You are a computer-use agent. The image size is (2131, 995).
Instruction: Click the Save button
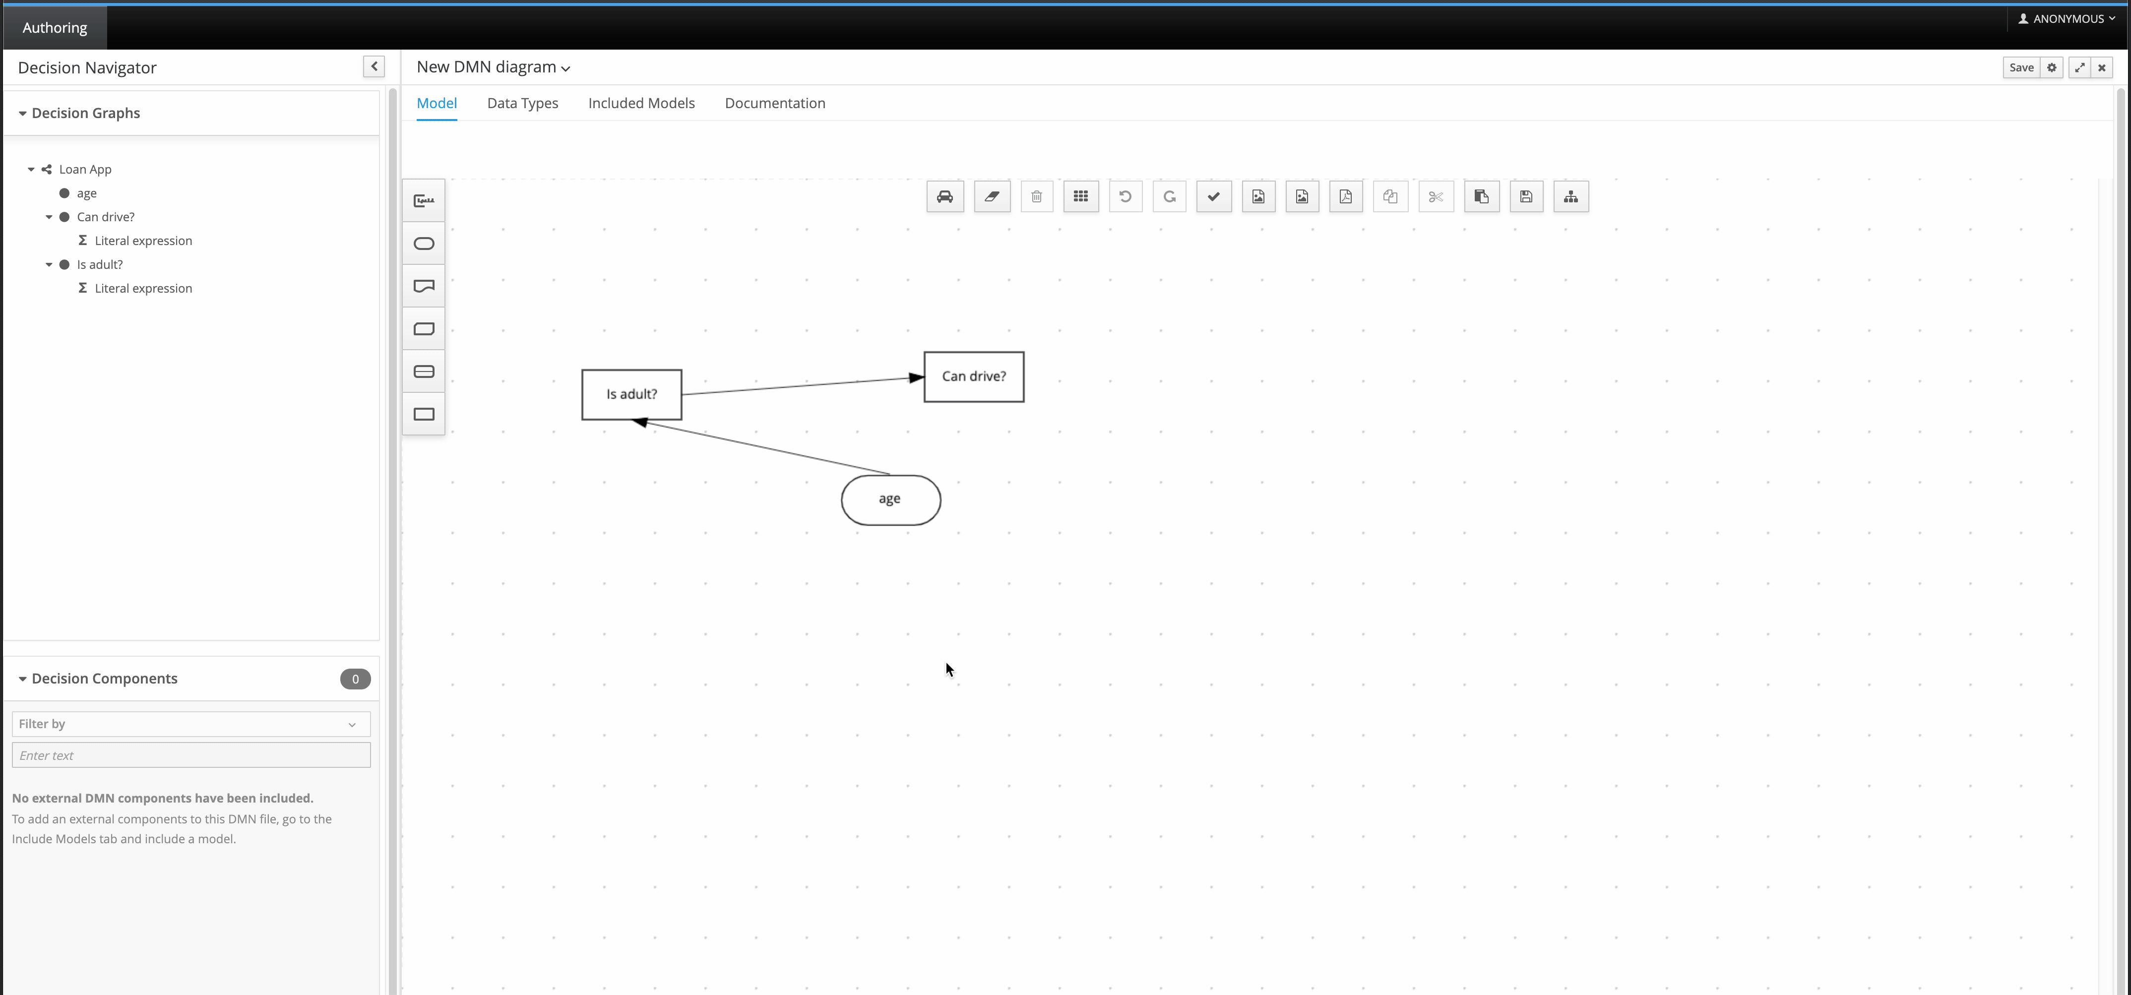point(2021,68)
